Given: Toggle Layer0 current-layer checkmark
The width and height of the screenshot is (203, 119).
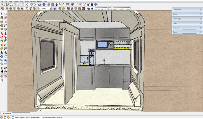Looking at the screenshot, I should [x=40, y=9].
